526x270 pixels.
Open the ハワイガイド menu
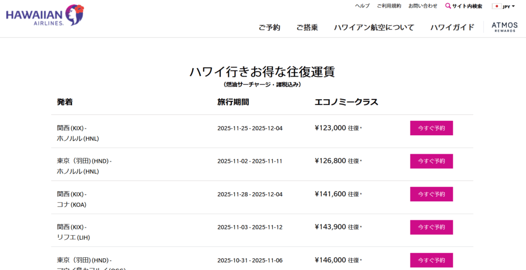tap(453, 28)
